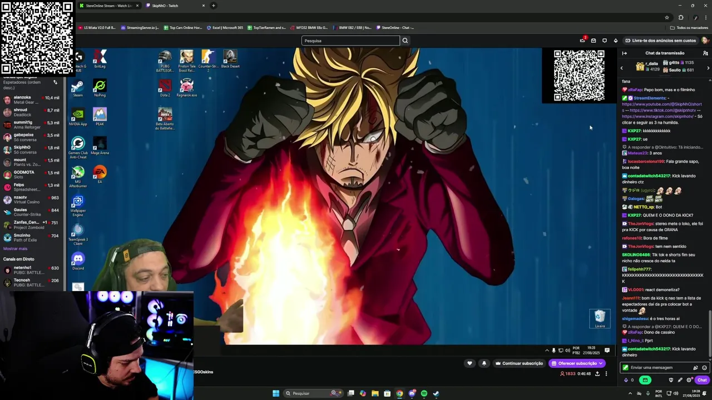The image size is (712, 400).
Task: Open StreamingServer.io bookmark
Action: pos(140,27)
